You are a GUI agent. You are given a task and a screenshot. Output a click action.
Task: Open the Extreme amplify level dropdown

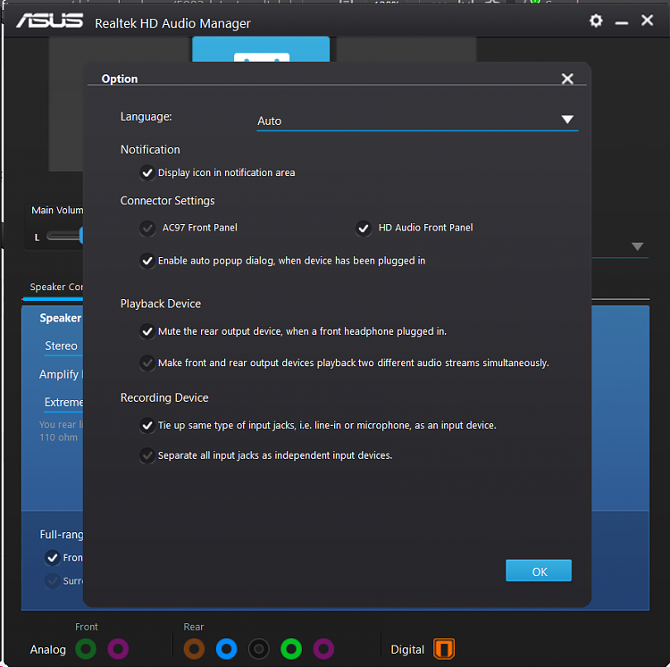(63, 403)
